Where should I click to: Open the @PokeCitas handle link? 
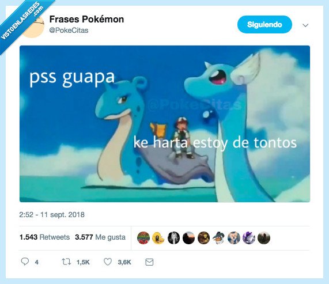[x=69, y=31]
